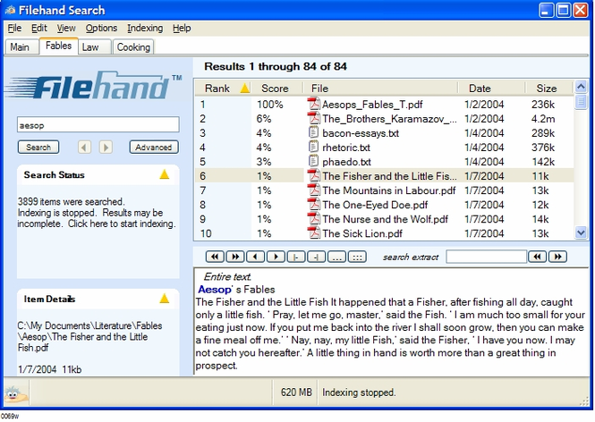The width and height of the screenshot is (595, 422).
Task: Open Advanced search options
Action: 153,147
